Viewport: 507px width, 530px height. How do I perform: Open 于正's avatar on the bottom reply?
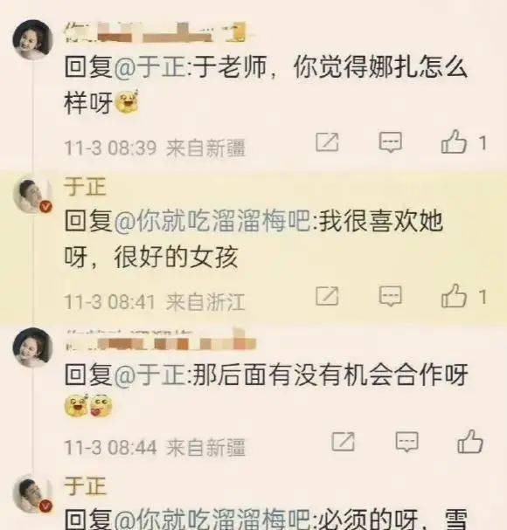[33, 494]
